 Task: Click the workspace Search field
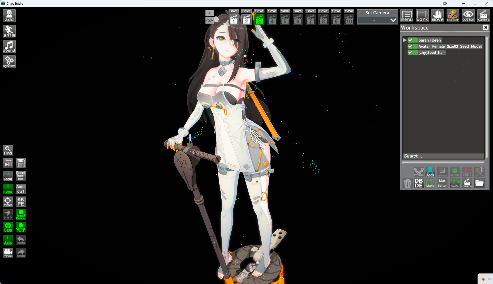tap(443, 156)
